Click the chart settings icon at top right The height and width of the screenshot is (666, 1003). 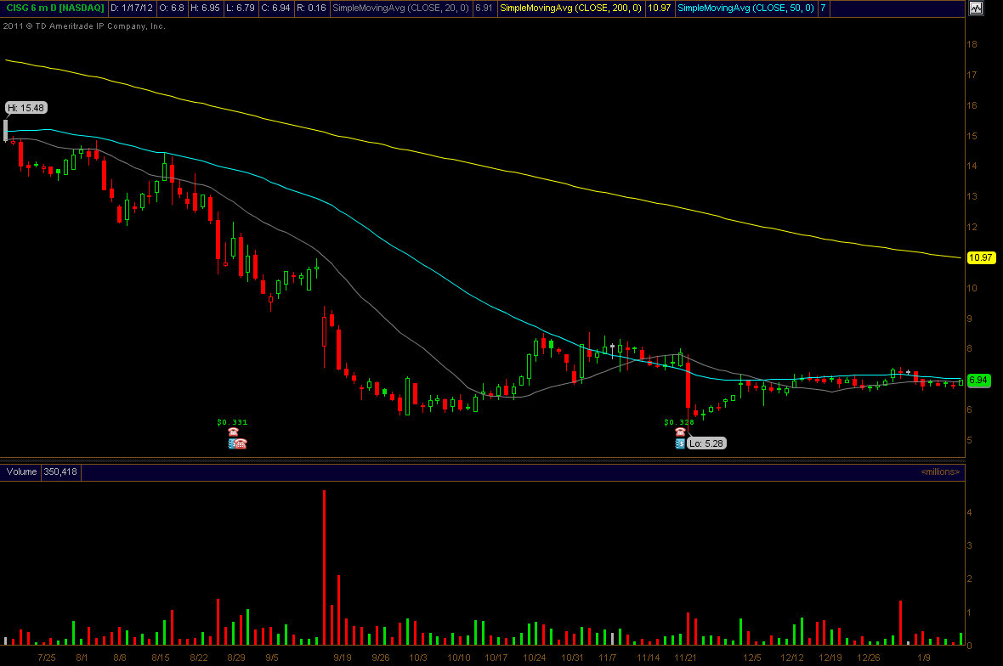pos(976,8)
